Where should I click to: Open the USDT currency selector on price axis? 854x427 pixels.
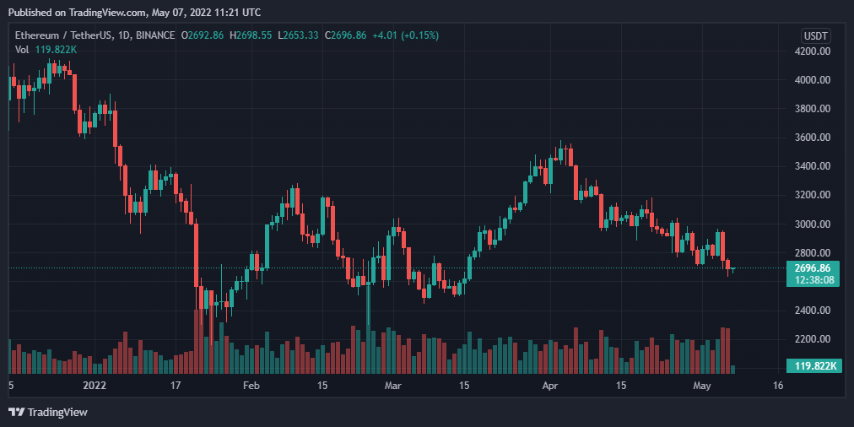815,36
